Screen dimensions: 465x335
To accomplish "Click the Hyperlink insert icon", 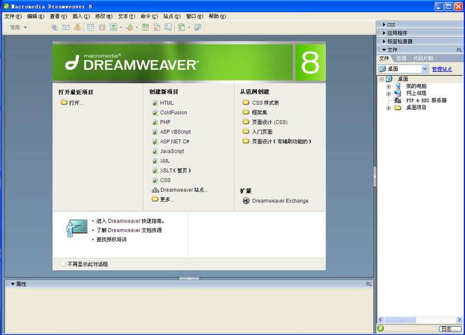I will click(54, 27).
